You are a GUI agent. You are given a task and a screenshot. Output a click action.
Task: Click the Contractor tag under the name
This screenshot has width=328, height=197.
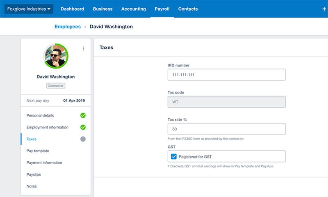tap(56, 86)
